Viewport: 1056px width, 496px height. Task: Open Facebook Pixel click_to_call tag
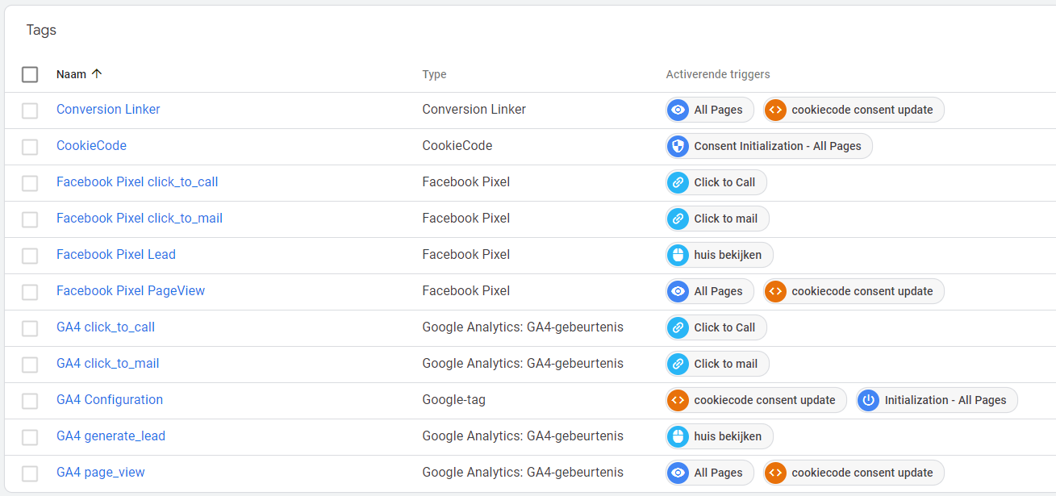point(137,182)
